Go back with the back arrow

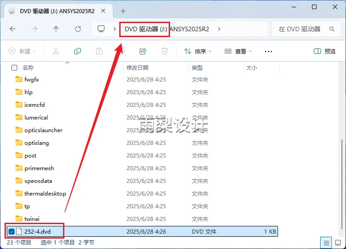click(13, 29)
